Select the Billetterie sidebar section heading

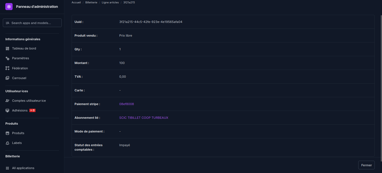point(13,156)
